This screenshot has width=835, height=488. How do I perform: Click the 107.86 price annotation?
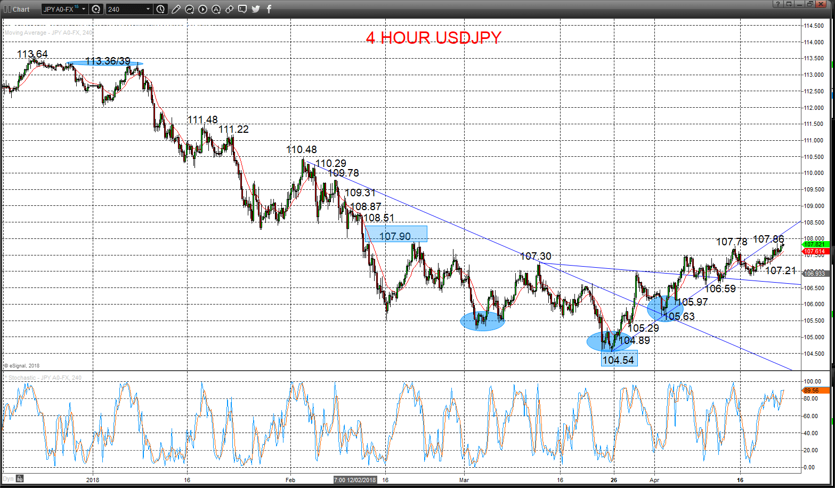tap(768, 239)
